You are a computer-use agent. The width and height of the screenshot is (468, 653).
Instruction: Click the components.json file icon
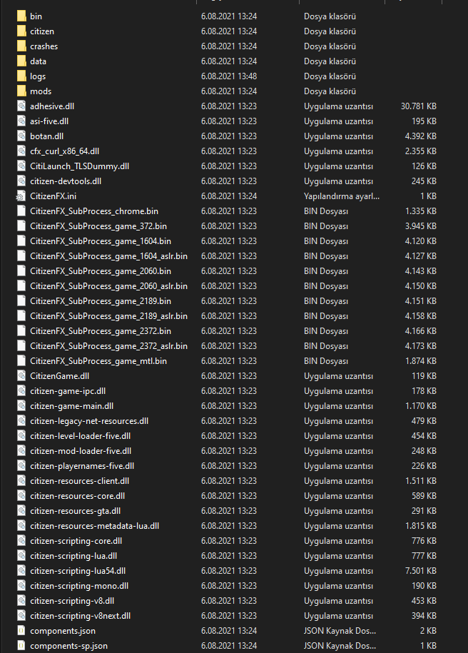point(21,631)
